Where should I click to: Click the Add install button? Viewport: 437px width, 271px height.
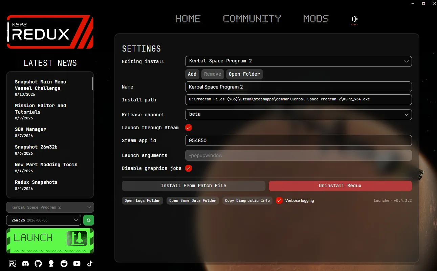pyautogui.click(x=192, y=74)
